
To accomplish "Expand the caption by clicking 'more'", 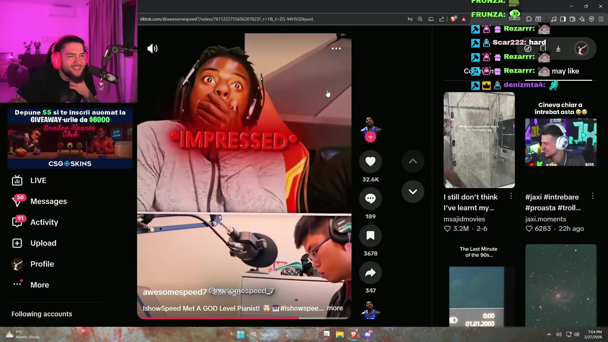I will coord(335,308).
